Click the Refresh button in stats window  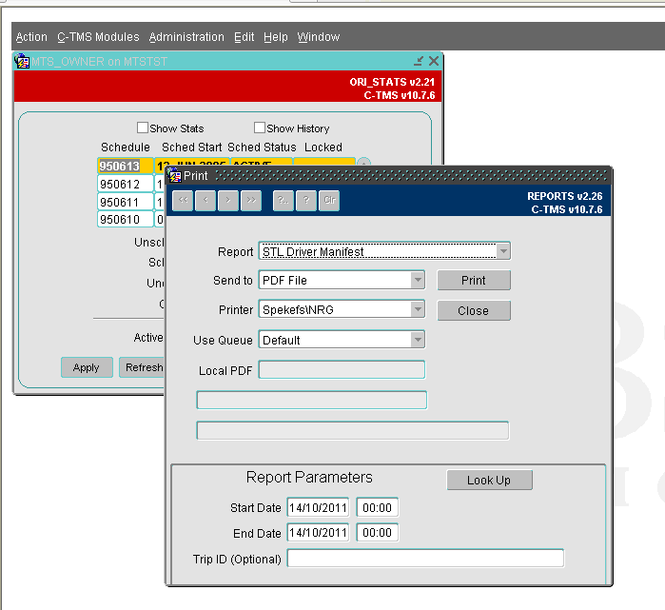tap(143, 367)
